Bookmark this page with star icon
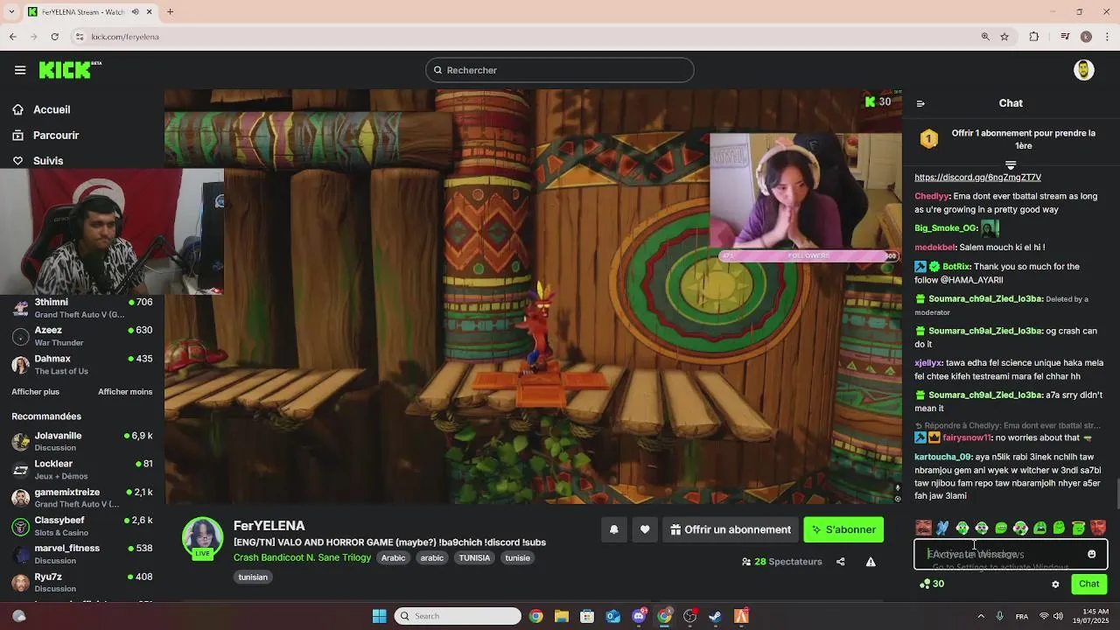 [x=1004, y=37]
